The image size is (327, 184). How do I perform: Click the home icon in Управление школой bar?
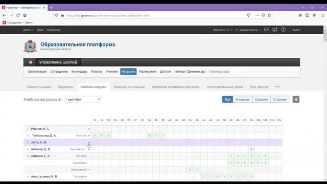click(x=31, y=62)
